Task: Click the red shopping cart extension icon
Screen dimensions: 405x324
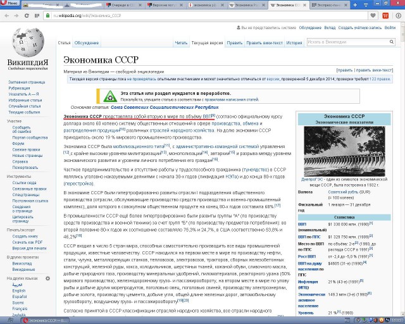Action: (385, 16)
